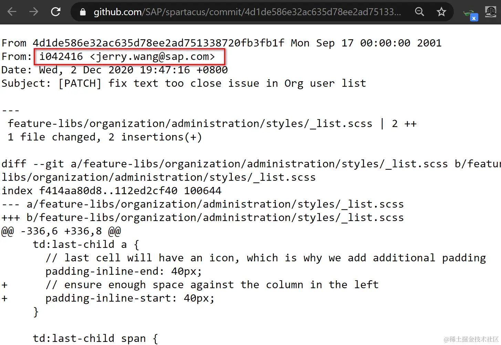Select the 'td:last-child a {' line
Screen dimensions: 501x345
pyautogui.click(x=86, y=245)
